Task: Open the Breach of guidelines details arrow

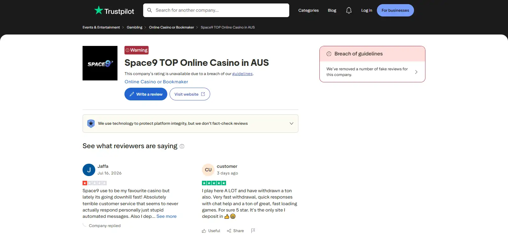Action: 416,72
